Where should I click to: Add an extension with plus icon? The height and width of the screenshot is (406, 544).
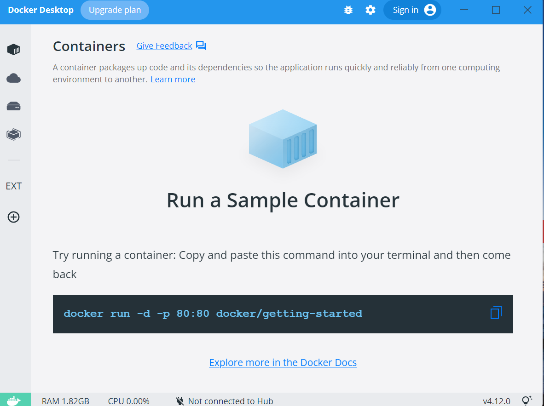coord(13,217)
